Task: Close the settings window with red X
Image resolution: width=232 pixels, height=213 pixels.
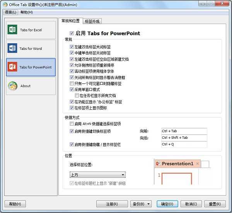Action: click(222, 3)
